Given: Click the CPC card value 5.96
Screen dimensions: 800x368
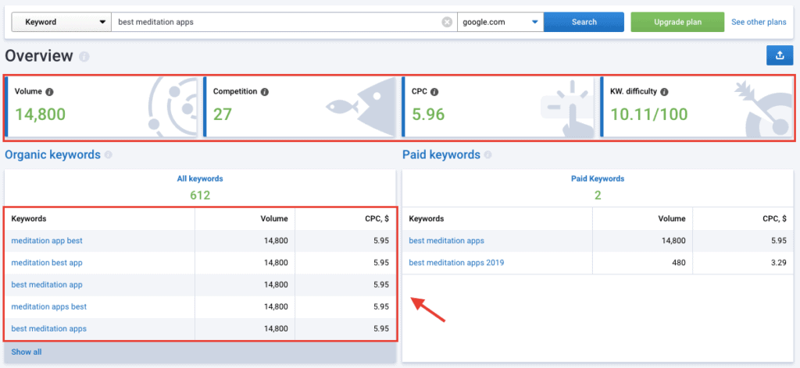Looking at the screenshot, I should 428,114.
